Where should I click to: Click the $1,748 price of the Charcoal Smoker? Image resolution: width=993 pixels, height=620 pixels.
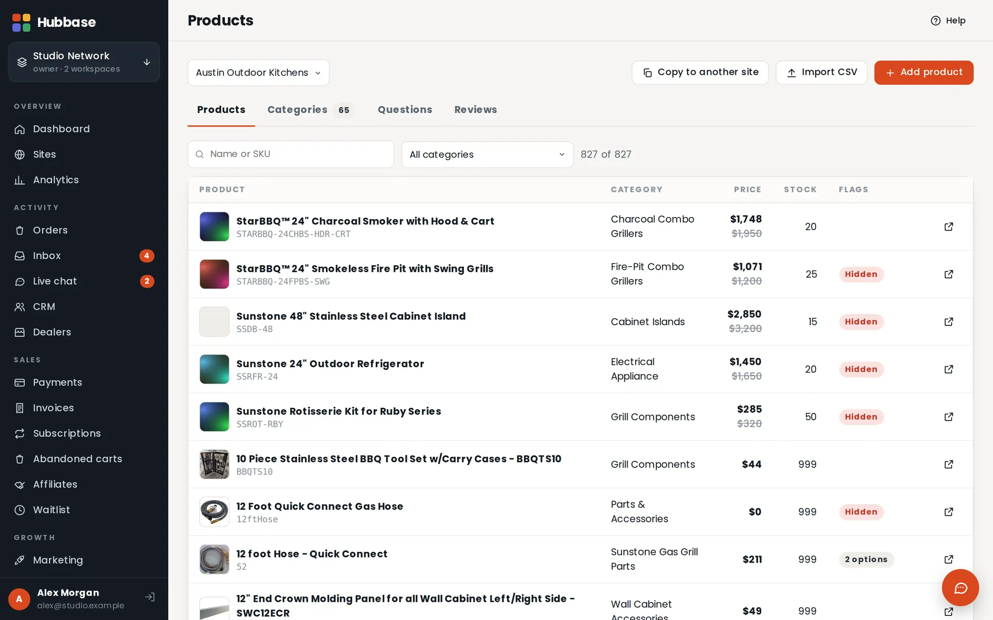pyautogui.click(x=746, y=219)
